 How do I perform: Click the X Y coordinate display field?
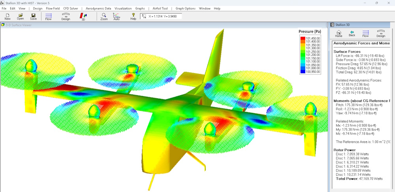point(161,16)
